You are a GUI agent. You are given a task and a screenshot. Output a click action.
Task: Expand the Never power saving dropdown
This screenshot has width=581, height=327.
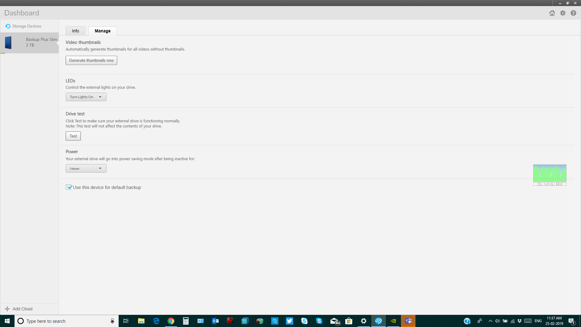[100, 168]
